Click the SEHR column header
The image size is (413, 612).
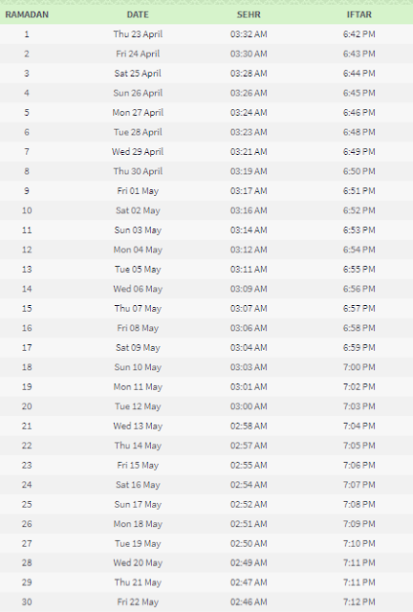pos(249,15)
